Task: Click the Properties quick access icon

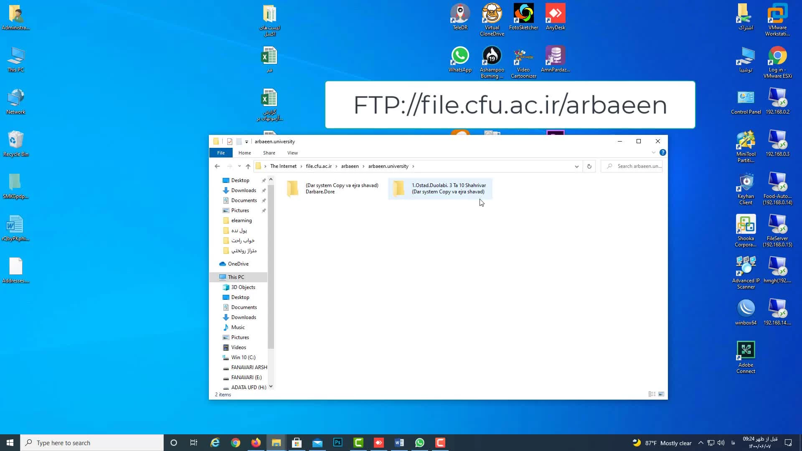Action: click(x=230, y=142)
